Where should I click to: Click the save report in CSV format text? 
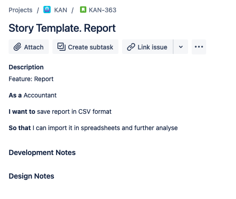[x=74, y=112]
